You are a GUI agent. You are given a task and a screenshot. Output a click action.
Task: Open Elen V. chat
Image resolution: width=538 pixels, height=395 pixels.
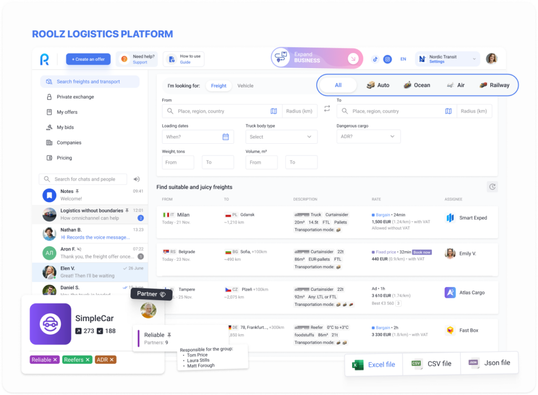coord(90,272)
